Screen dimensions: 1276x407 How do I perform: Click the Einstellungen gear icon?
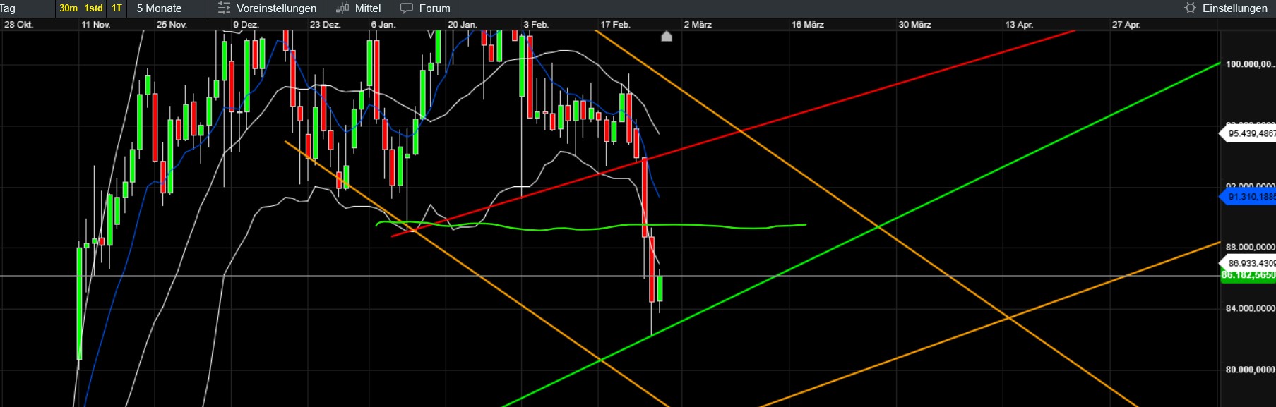1191,8
